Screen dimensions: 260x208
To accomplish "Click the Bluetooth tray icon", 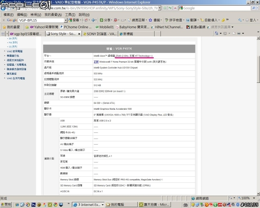I will pyautogui.click(x=238, y=205).
